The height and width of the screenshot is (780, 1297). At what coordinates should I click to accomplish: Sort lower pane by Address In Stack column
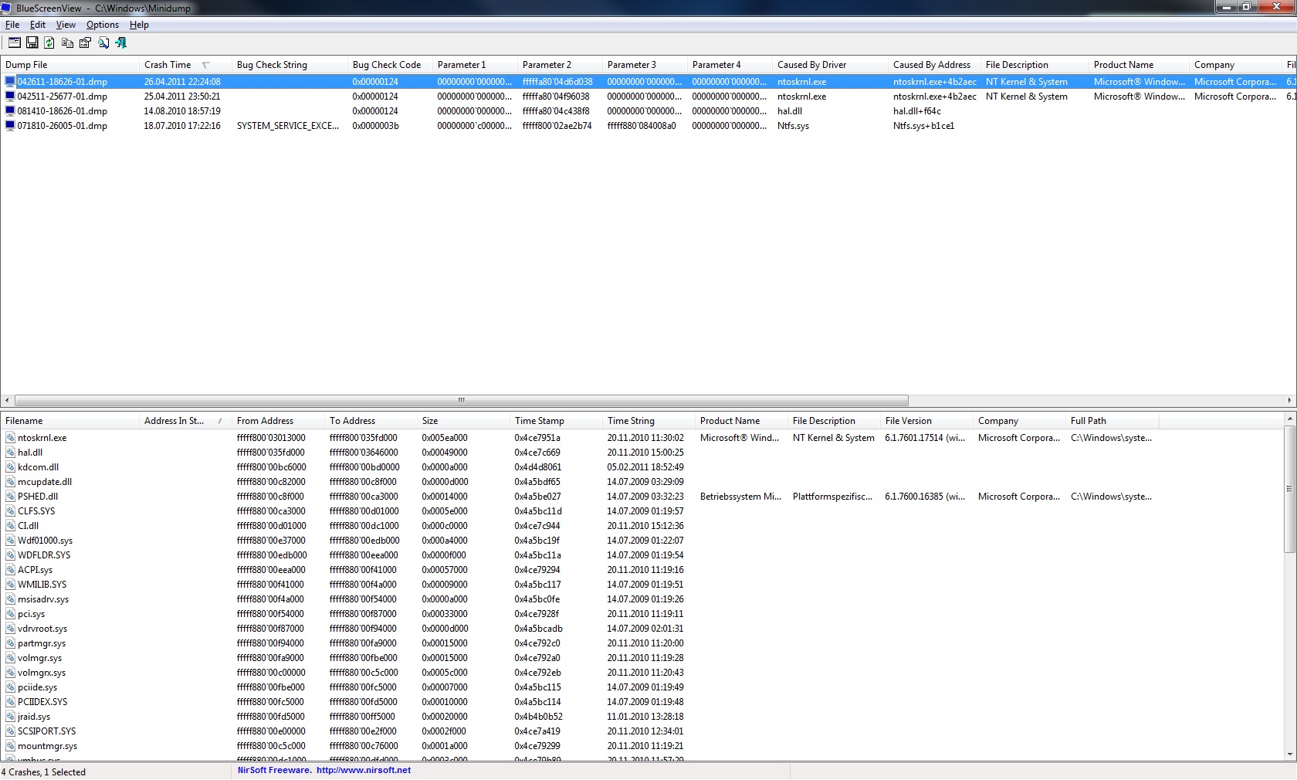pos(185,421)
